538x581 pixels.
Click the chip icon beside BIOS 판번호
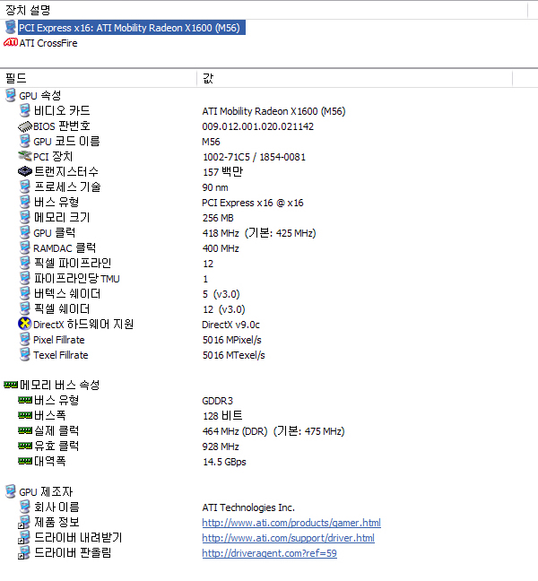point(25,126)
